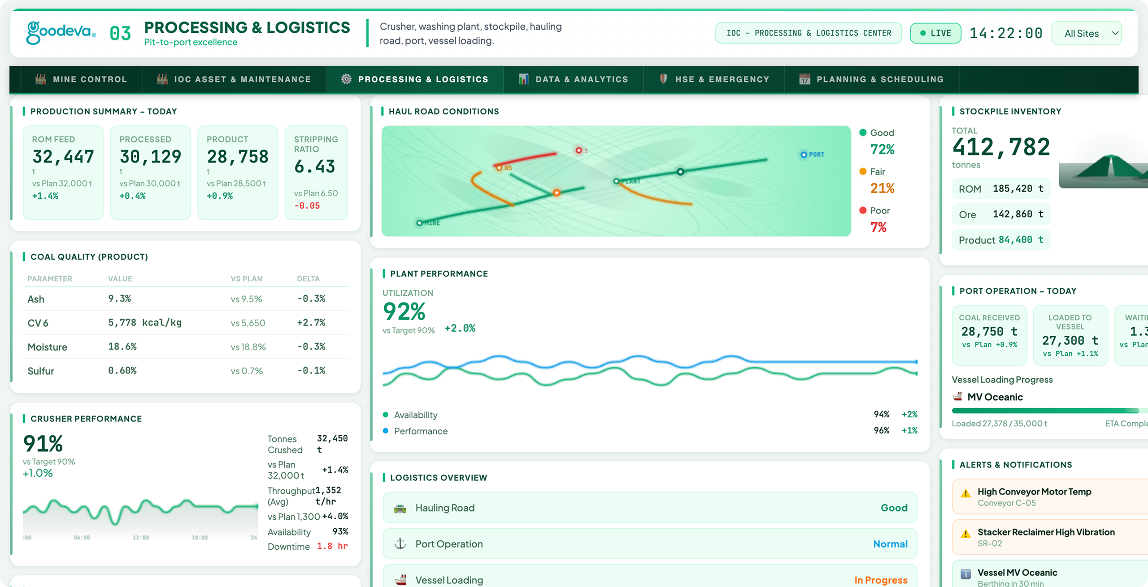
Task: Go to HSE & Emergency tab
Action: 714,79
